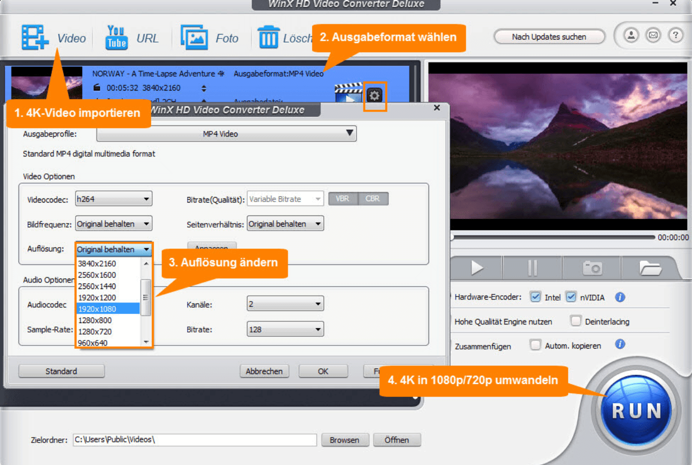Select 1920x1080 resolution
Viewport: 692px width, 465px height.
point(108,309)
